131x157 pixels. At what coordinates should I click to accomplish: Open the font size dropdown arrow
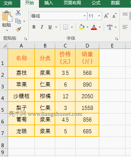99,16
